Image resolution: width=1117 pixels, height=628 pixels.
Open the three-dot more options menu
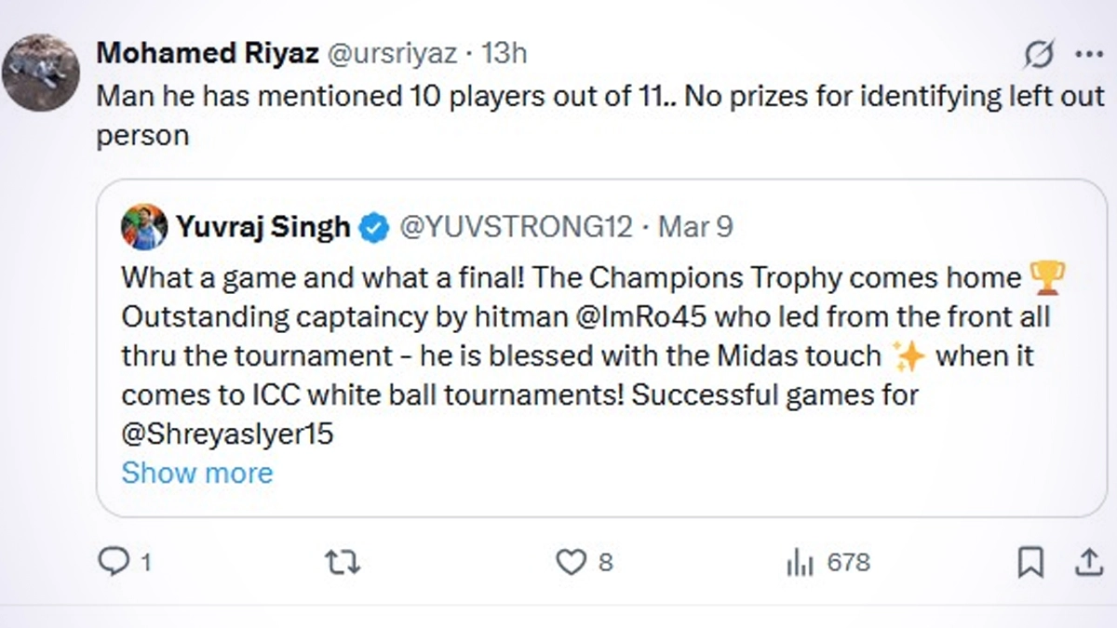1088,55
